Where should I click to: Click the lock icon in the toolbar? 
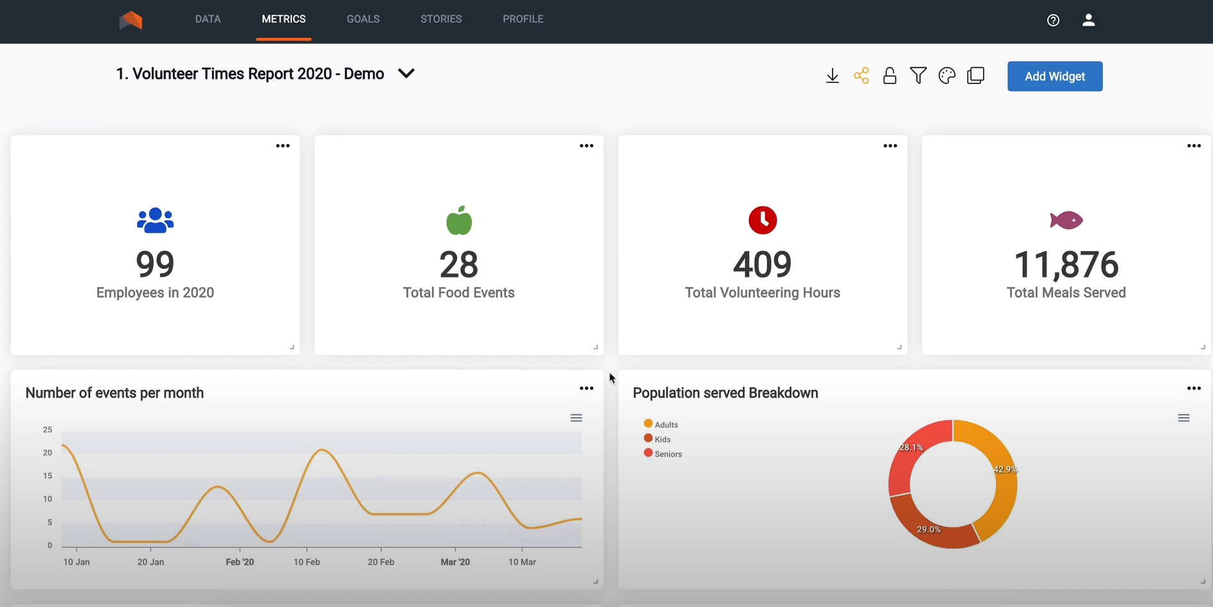click(890, 76)
